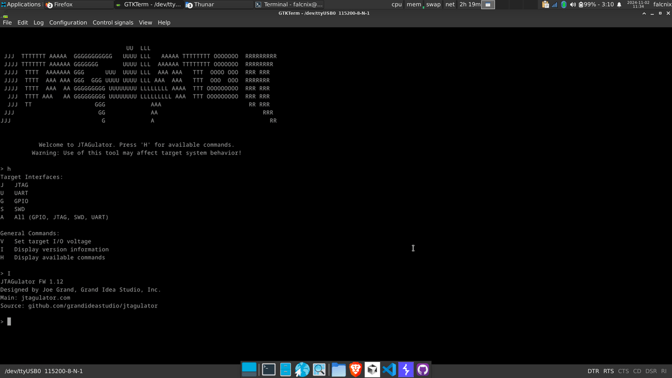Open the file manager cabinet dock icon

click(286, 369)
